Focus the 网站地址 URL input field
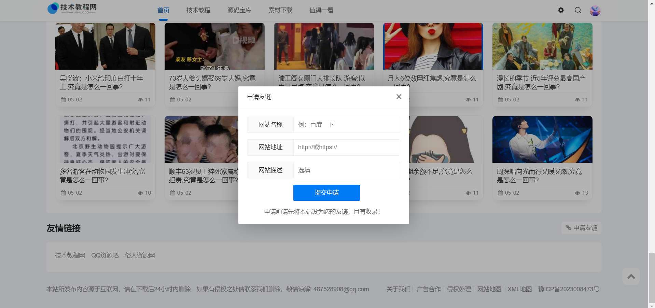 [x=346, y=147]
